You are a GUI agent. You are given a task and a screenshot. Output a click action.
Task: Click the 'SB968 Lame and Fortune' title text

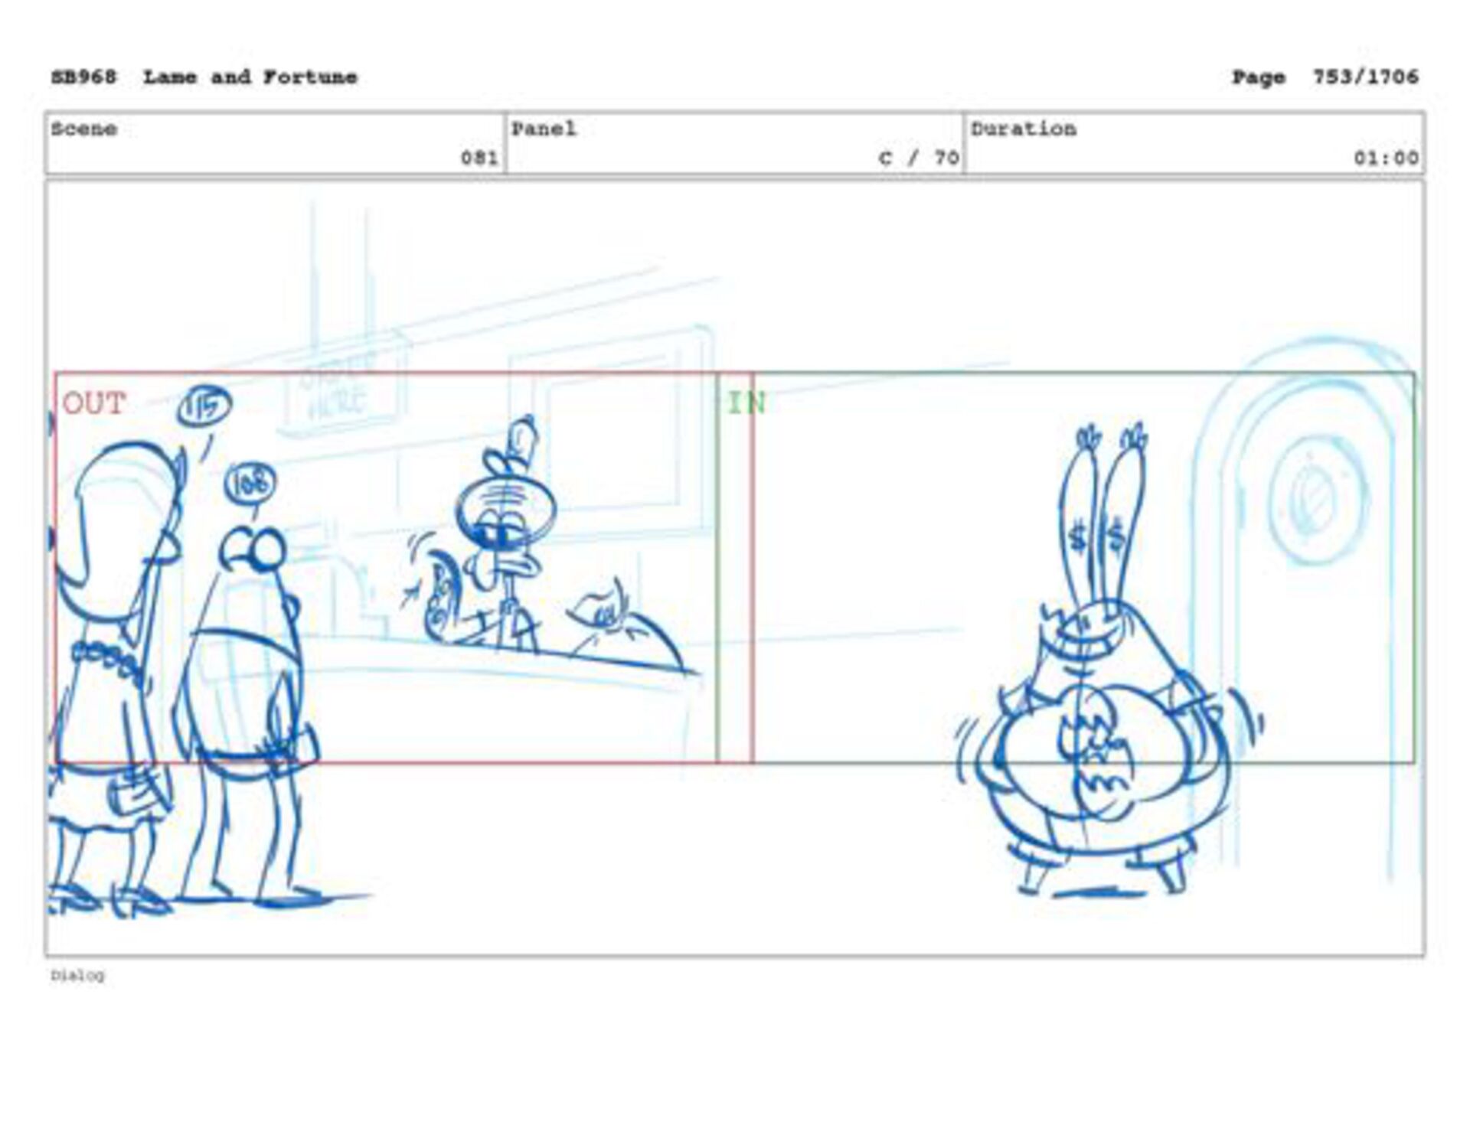coord(204,77)
